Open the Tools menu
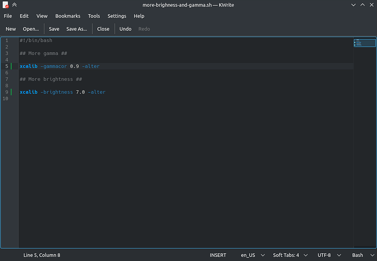Screen dimensions: 377x261 94,16
